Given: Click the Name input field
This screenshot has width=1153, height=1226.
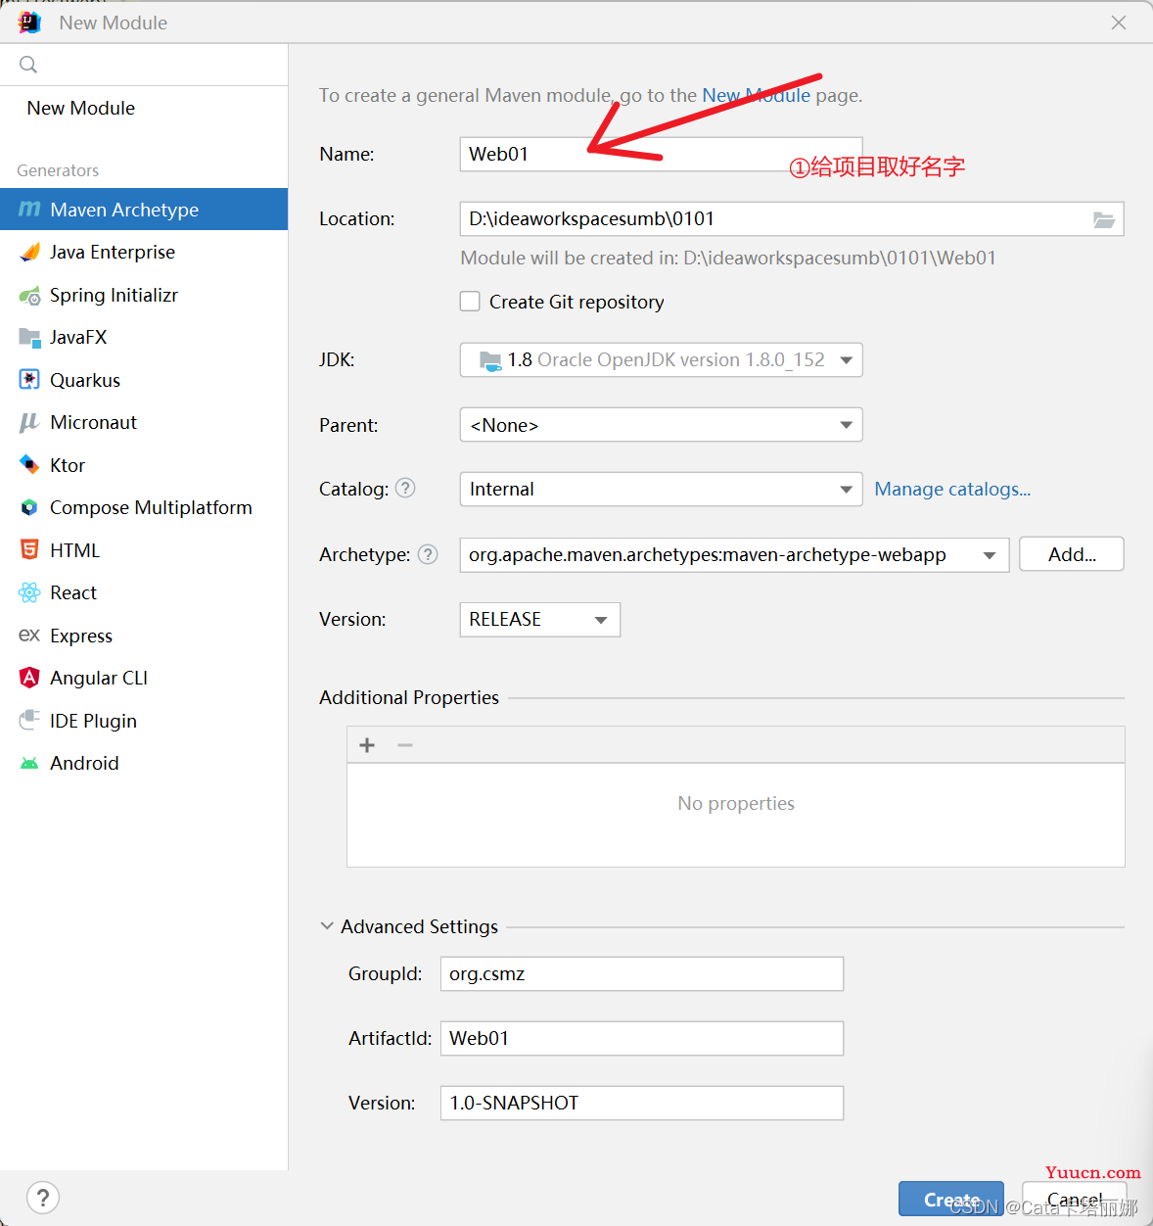Looking at the screenshot, I should click(662, 154).
